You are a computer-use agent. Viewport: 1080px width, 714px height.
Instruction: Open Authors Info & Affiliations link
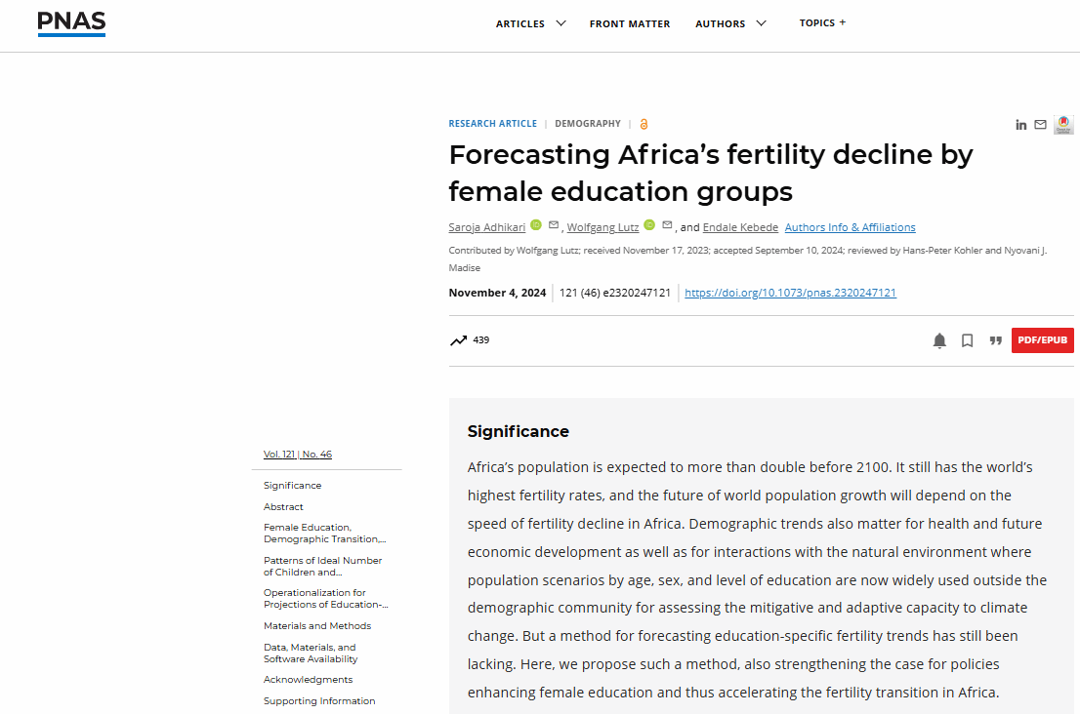[x=850, y=227]
